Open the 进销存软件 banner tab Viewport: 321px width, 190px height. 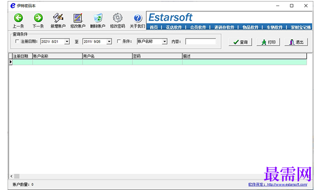click(x=224, y=27)
